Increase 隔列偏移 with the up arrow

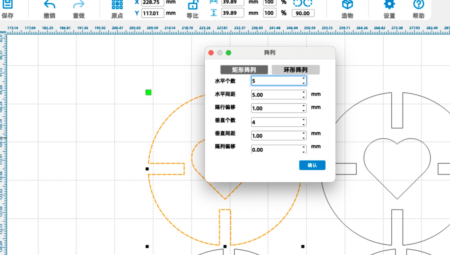(x=304, y=147)
